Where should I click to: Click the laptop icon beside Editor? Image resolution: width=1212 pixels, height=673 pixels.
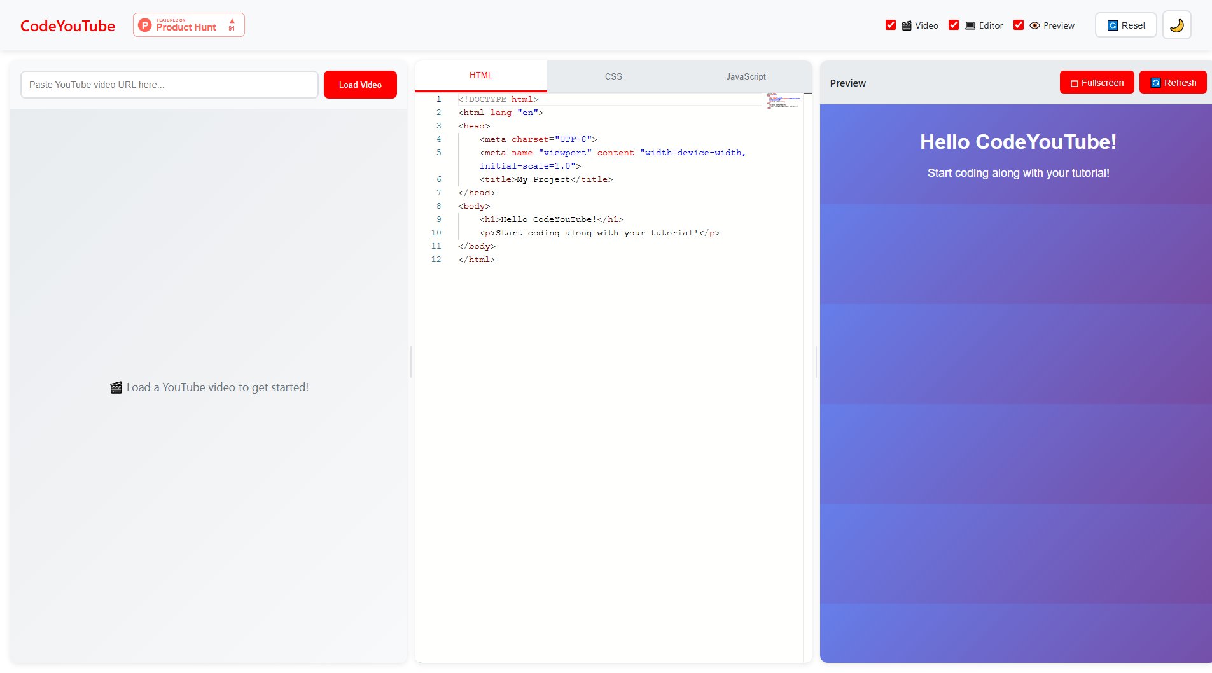coord(970,25)
